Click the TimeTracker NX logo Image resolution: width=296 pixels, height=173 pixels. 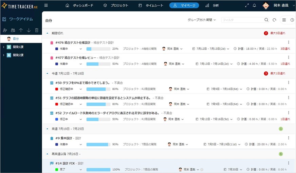[19, 6]
